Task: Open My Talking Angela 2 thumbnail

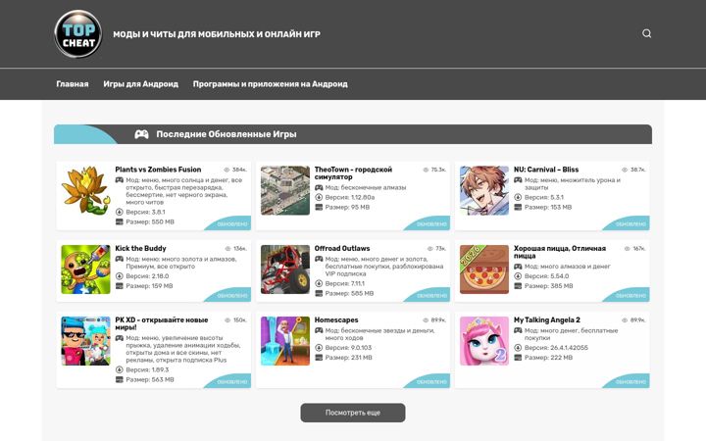Action: coord(484,341)
